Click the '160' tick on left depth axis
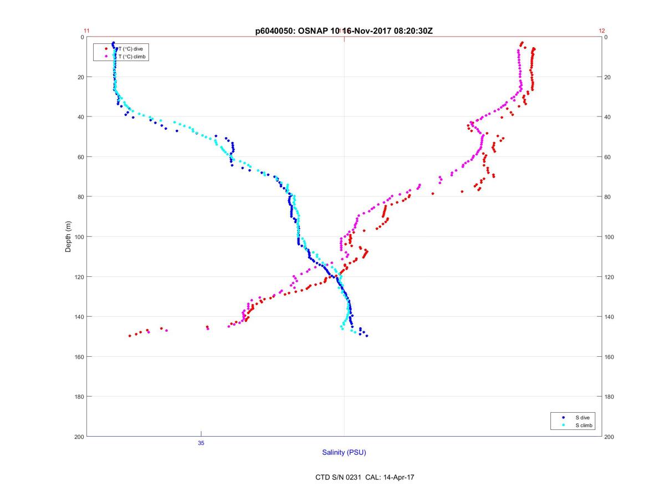 (x=79, y=357)
